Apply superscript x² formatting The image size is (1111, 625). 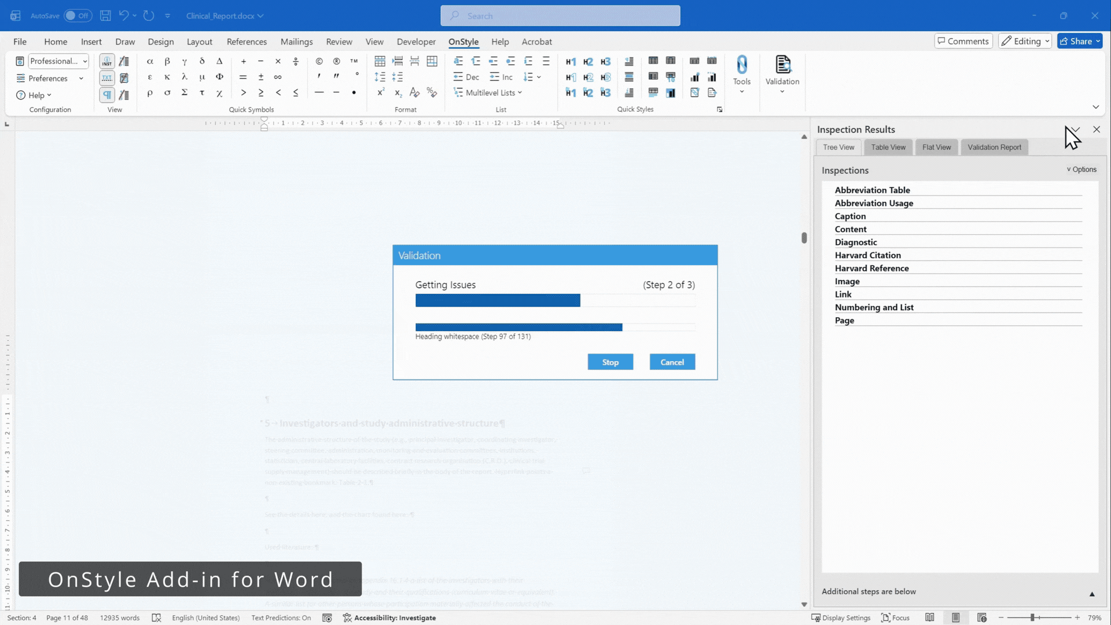point(381,93)
